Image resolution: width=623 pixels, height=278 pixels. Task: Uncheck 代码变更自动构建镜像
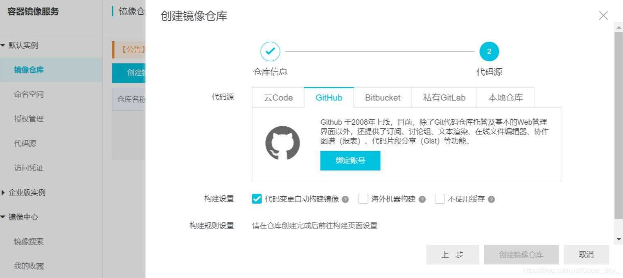[257, 199]
